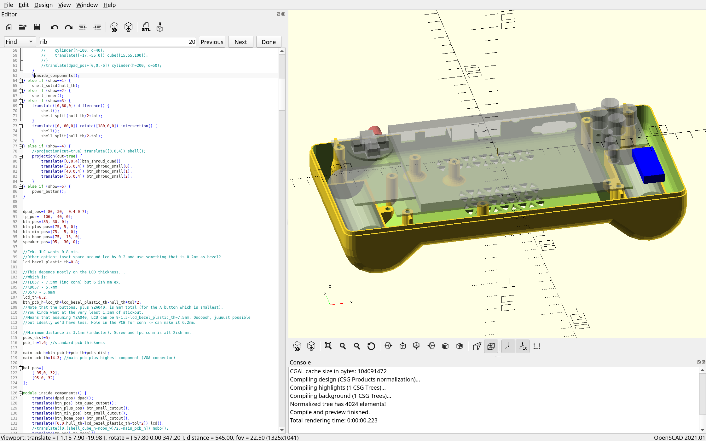Run Preview from the editor toolbar
This screenshot has height=441, width=706.
coord(114,27)
